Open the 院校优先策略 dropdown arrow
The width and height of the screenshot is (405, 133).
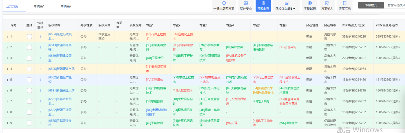(294, 9)
